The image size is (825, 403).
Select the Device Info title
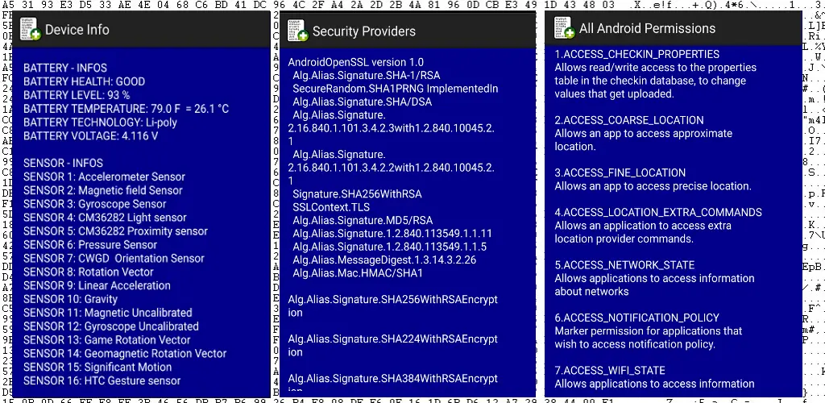(x=77, y=30)
